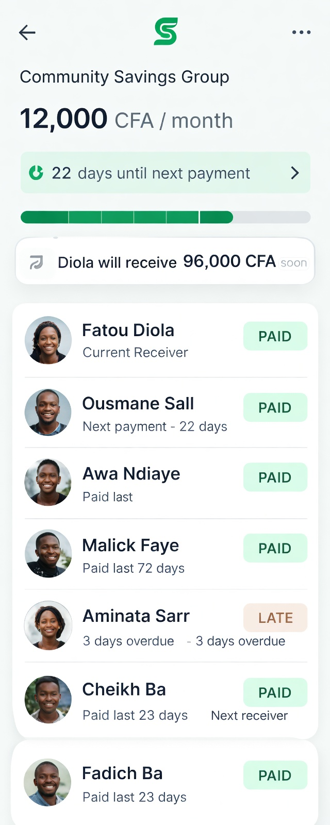Open the three-dot more options menu
This screenshot has height=825, width=330.
301,32
